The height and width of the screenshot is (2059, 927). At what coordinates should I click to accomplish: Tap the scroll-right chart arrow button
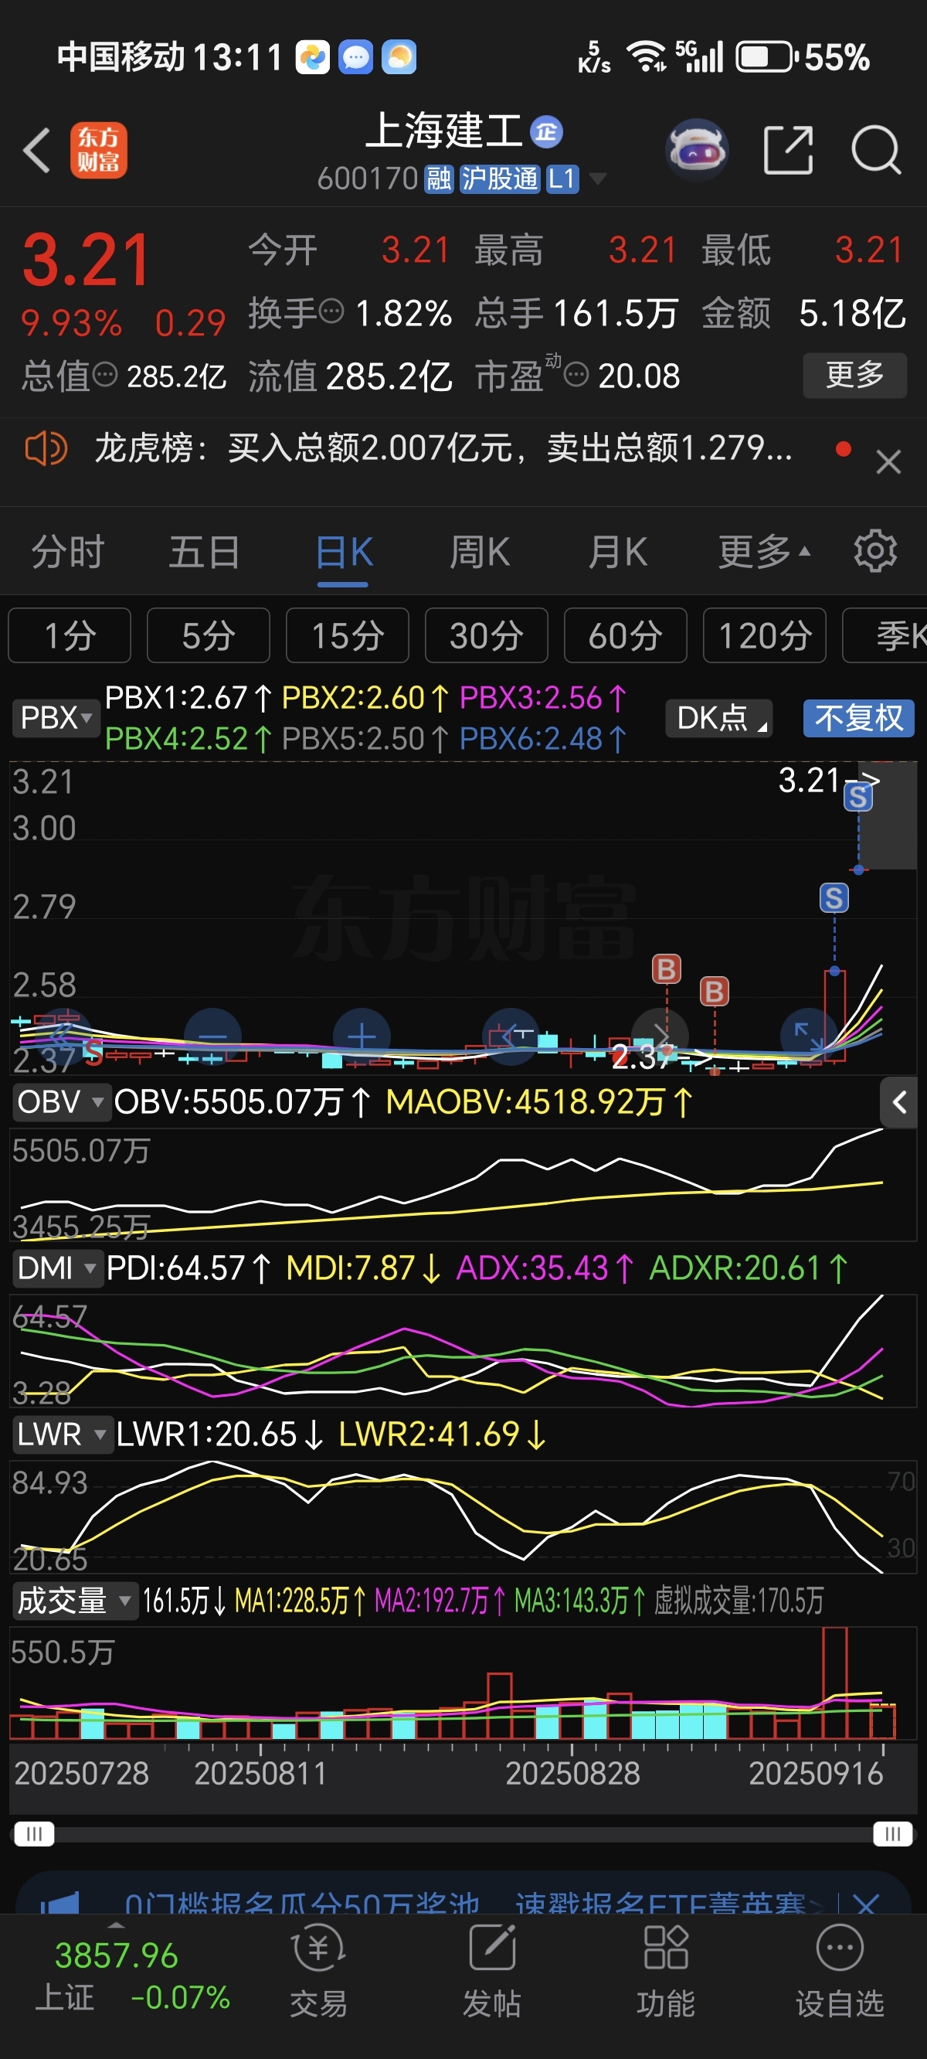coord(660,1036)
